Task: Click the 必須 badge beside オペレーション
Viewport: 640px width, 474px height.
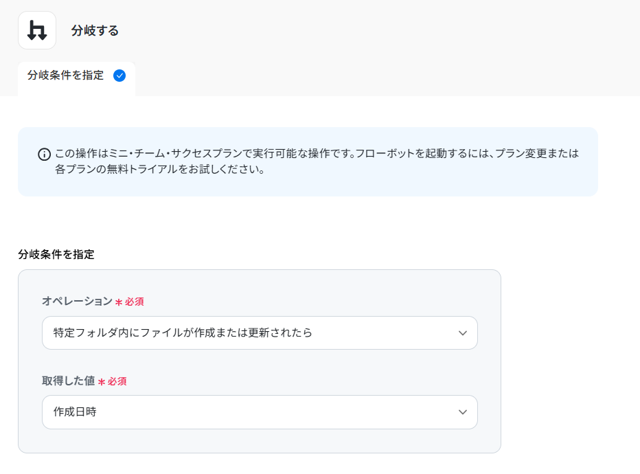Action: (x=135, y=302)
